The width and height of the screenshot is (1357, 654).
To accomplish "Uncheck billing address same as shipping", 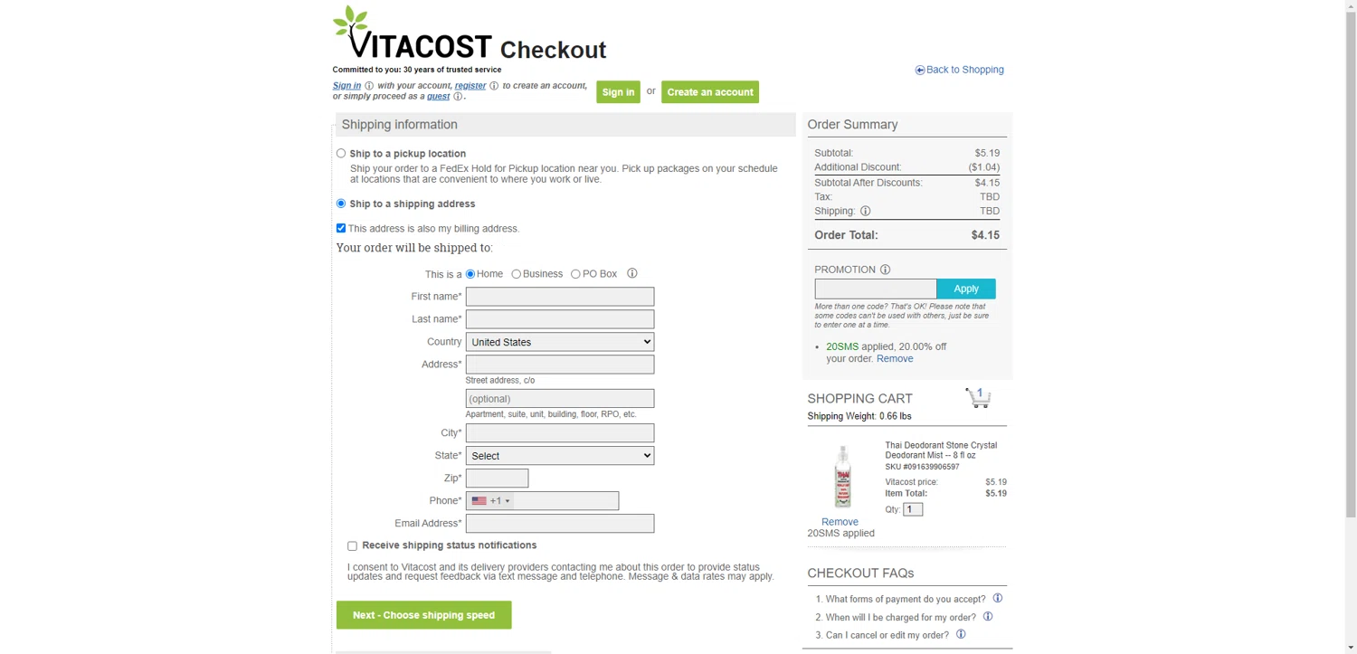I will (341, 228).
